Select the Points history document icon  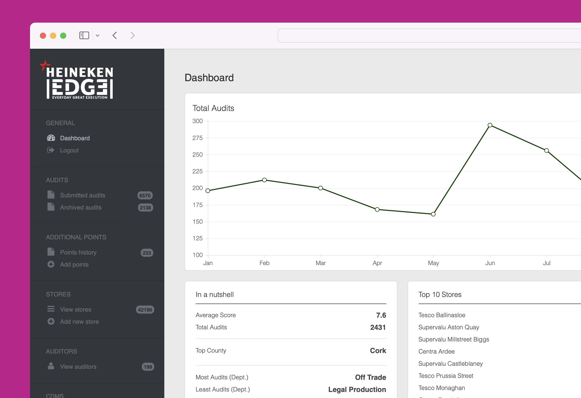51,252
